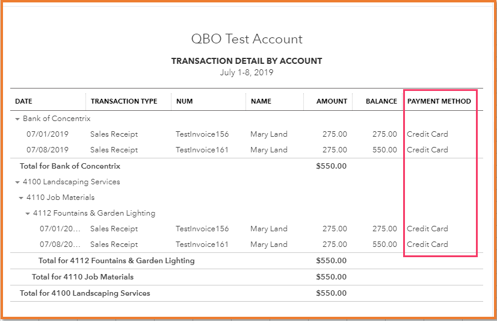The width and height of the screenshot is (497, 321).
Task: Click Mary Land in Fountains TestInvoice156 row
Action: click(269, 229)
